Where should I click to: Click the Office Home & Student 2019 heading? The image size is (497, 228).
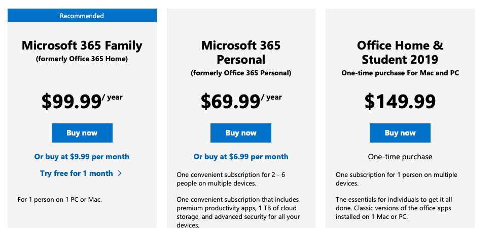[400, 52]
